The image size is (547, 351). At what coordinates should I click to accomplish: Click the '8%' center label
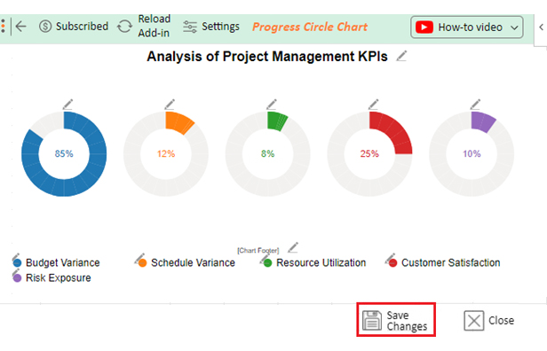[267, 153]
